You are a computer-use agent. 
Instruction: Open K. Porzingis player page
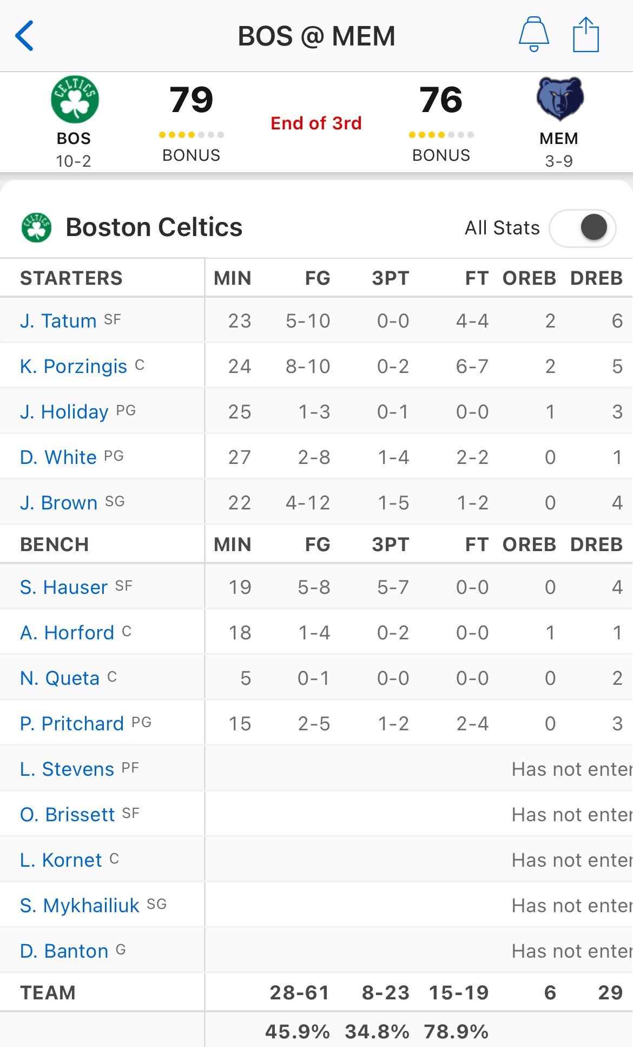click(74, 366)
